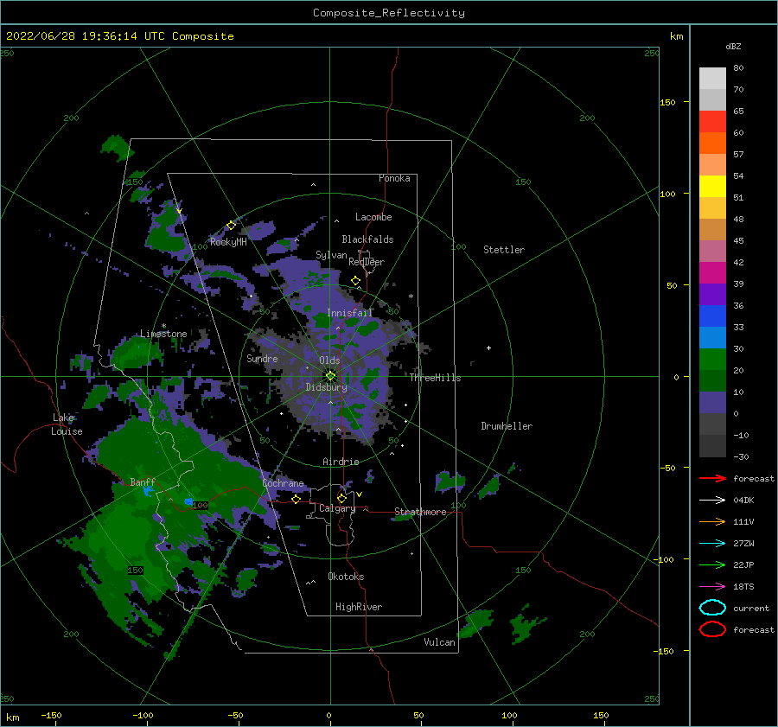This screenshot has width=778, height=727.
Task: Click the Vulcan label
Action: click(439, 642)
